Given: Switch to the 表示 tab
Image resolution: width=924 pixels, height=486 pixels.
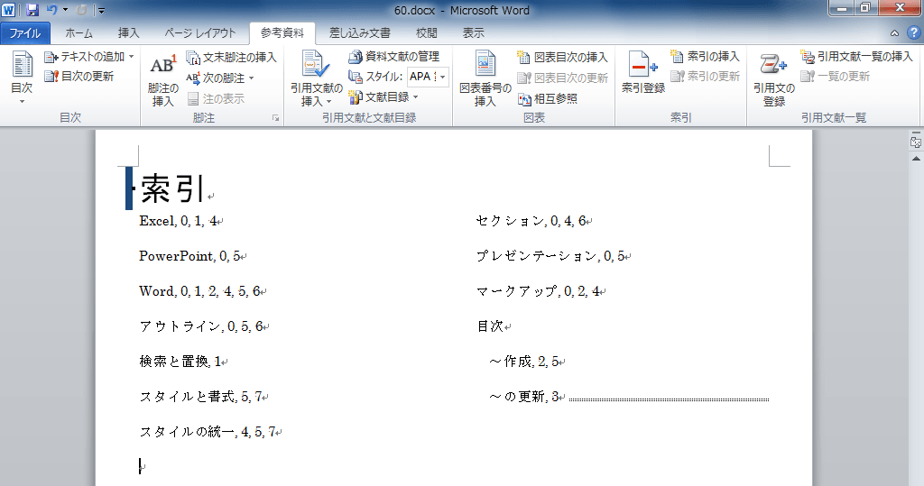Looking at the screenshot, I should click(x=473, y=33).
